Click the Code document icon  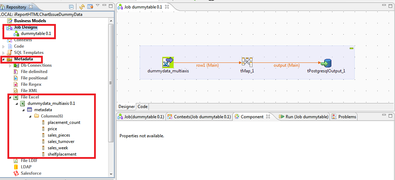(10, 46)
